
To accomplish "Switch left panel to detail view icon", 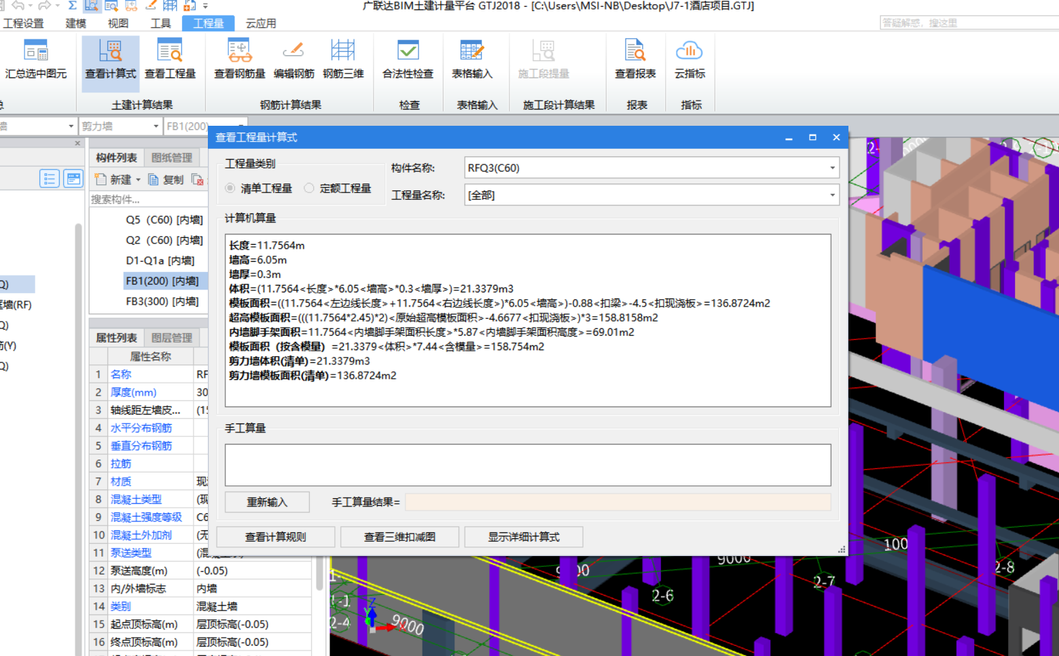I will [73, 179].
